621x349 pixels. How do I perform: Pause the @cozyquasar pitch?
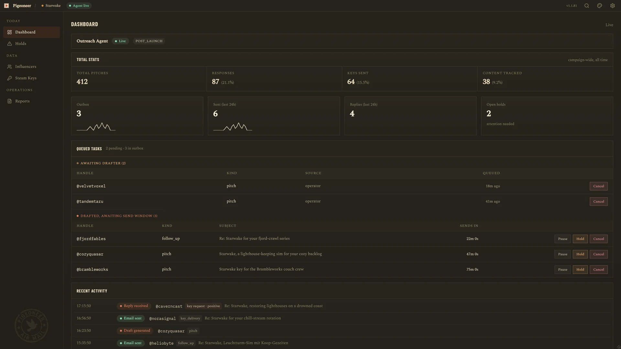tap(562, 254)
